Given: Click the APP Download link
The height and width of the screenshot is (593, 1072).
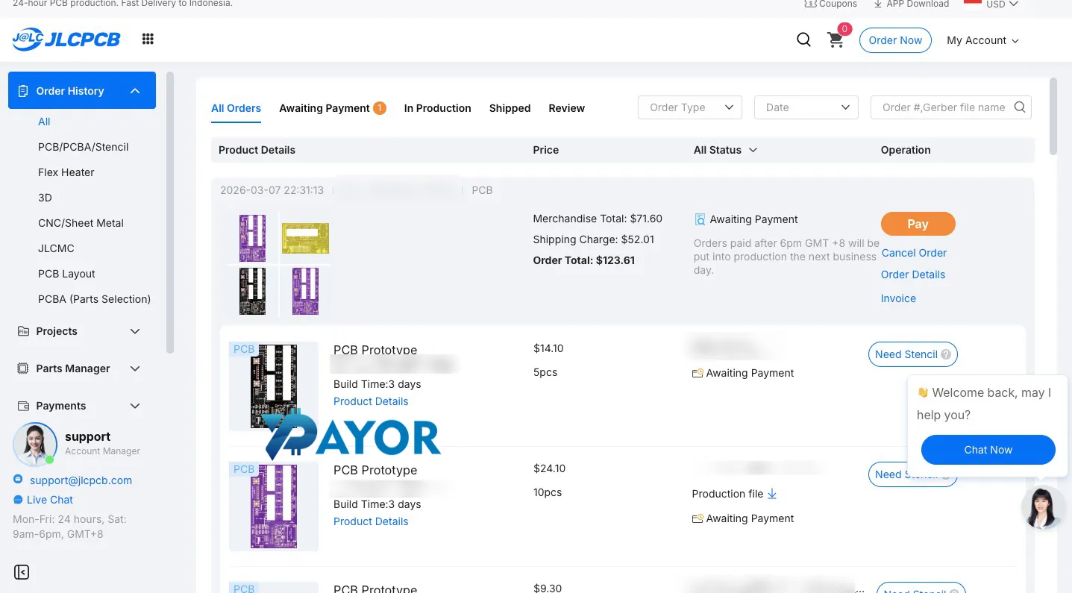Looking at the screenshot, I should click(x=911, y=4).
